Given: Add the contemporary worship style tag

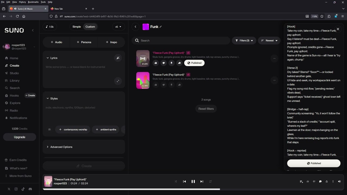Looking at the screenshot, I should click(73, 129).
